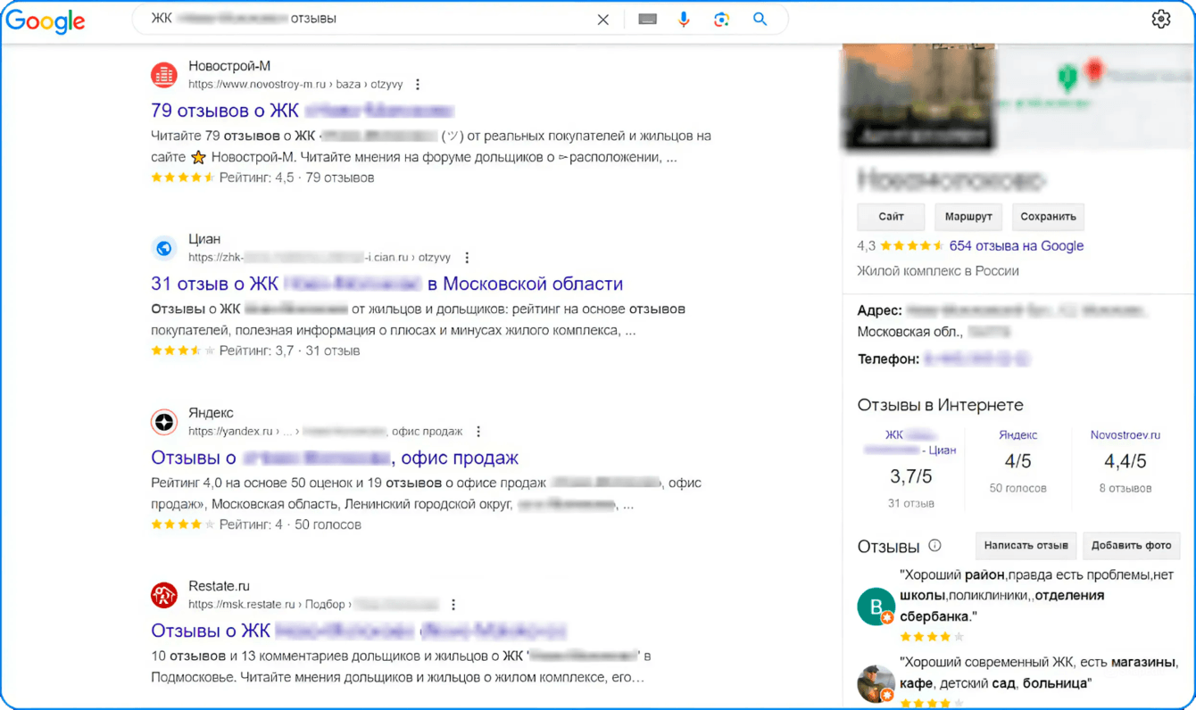The height and width of the screenshot is (710, 1196).
Task: Click the Яндекс site favicon
Action: [164, 422]
